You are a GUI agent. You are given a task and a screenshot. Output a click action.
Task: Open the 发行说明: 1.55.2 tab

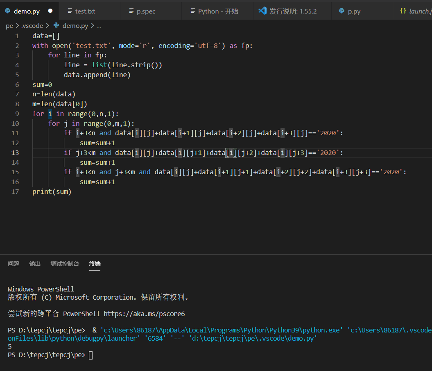point(292,11)
